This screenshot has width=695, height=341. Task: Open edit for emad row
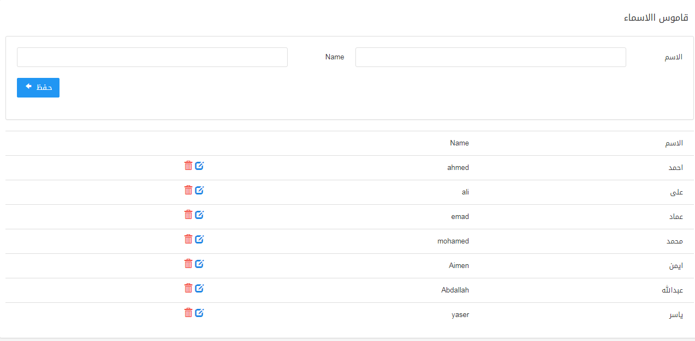(x=199, y=215)
